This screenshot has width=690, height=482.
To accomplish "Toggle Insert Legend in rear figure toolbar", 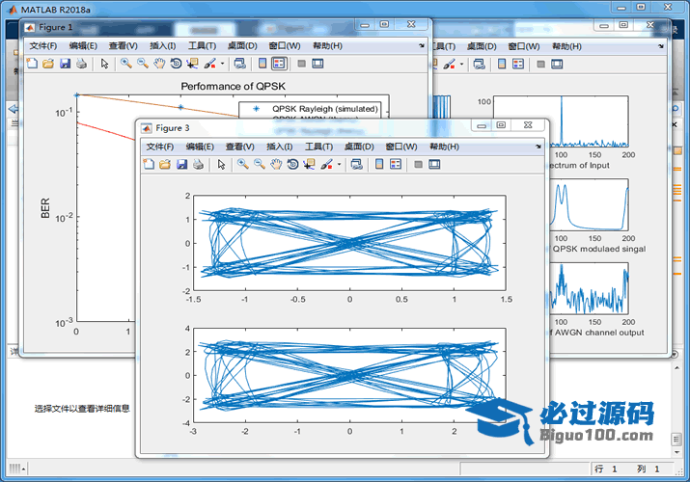I will [518, 65].
